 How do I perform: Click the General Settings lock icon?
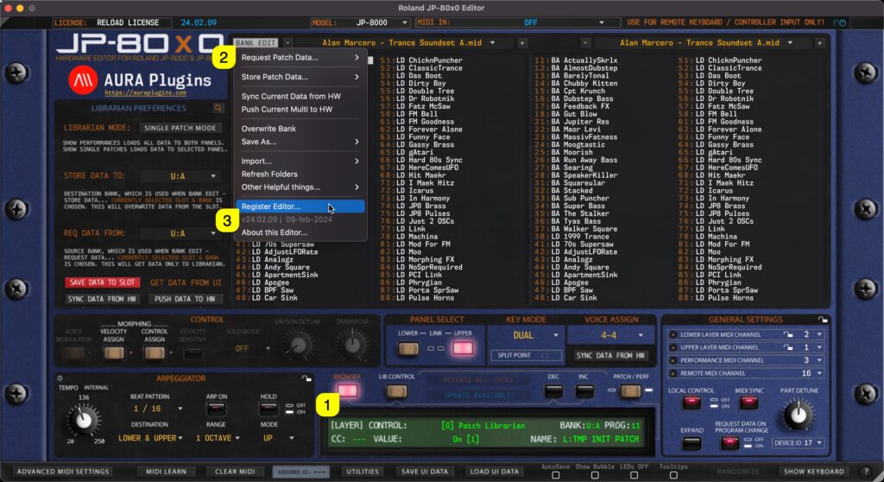(x=823, y=320)
